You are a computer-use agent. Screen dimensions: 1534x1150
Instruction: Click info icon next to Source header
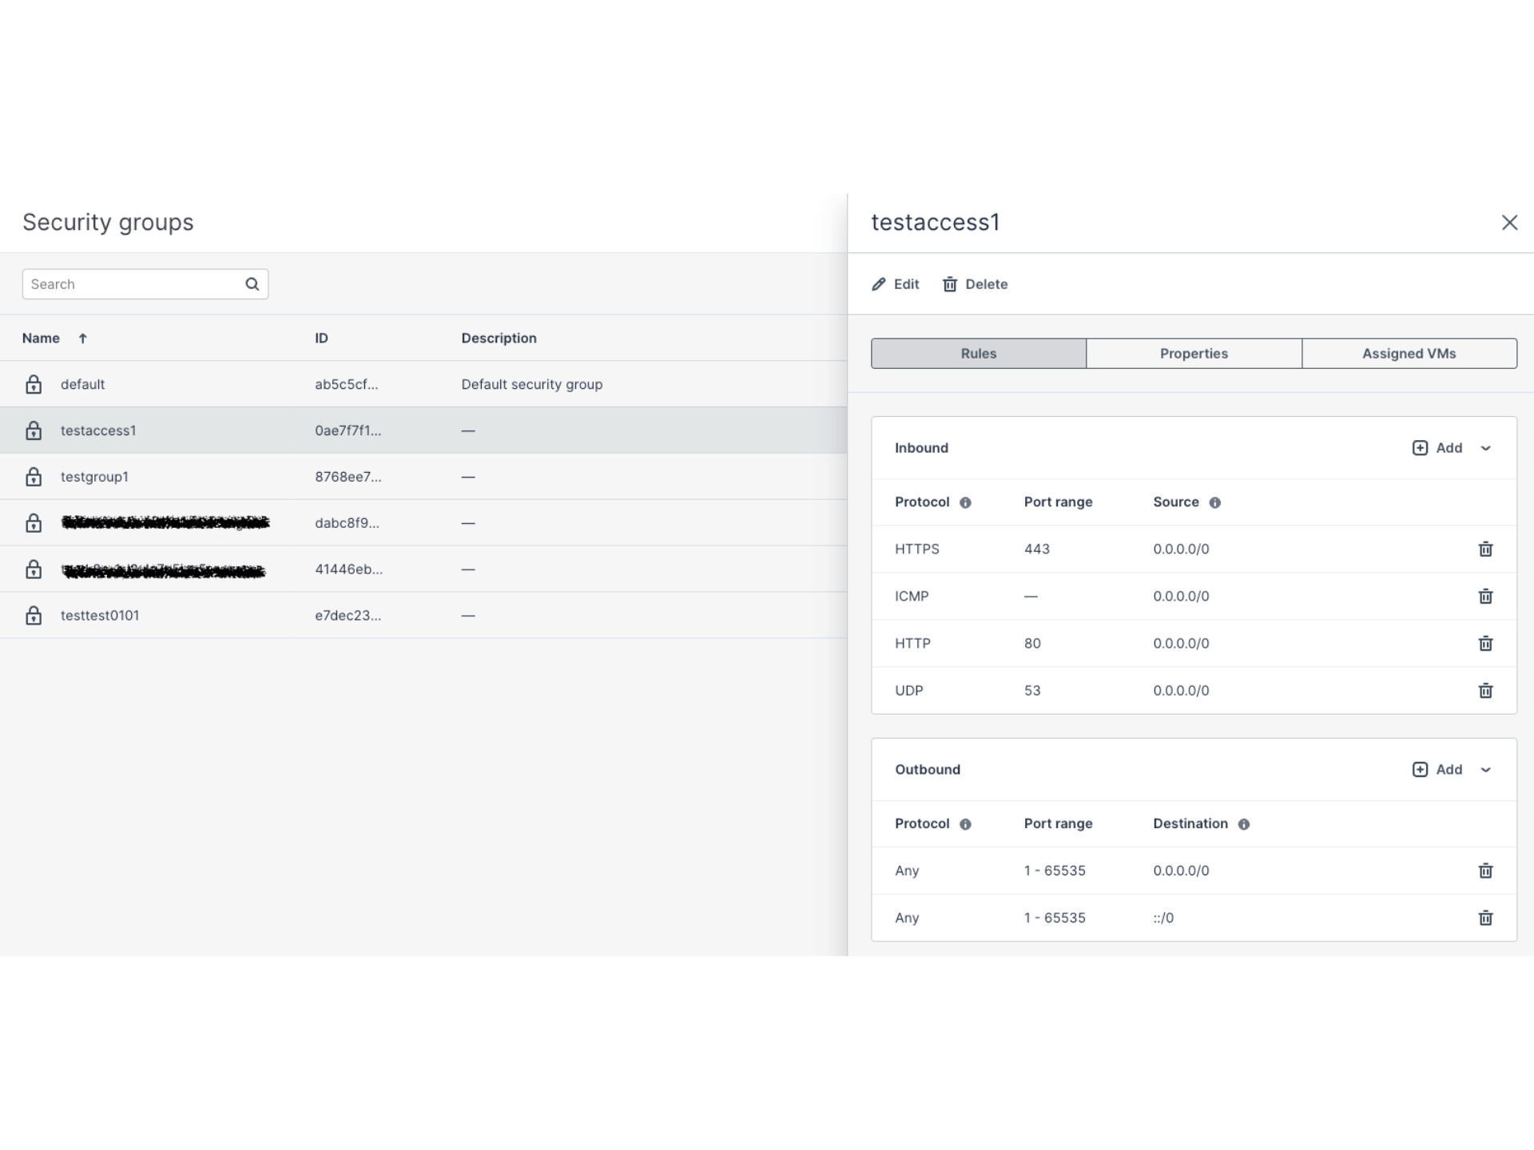tap(1214, 502)
